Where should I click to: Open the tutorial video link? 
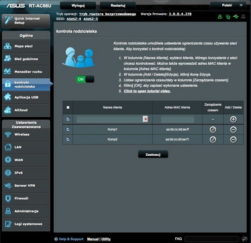(x=147, y=91)
